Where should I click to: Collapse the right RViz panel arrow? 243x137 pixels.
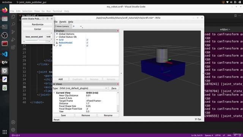point(203,73)
